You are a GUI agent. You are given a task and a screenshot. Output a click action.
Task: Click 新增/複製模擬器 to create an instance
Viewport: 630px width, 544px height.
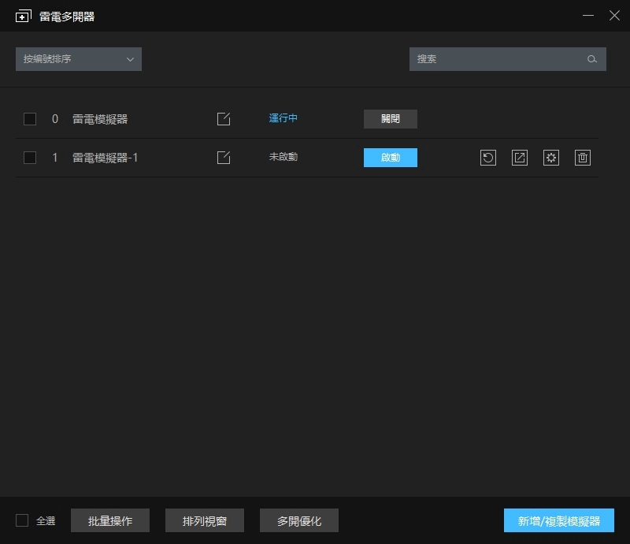pyautogui.click(x=561, y=520)
